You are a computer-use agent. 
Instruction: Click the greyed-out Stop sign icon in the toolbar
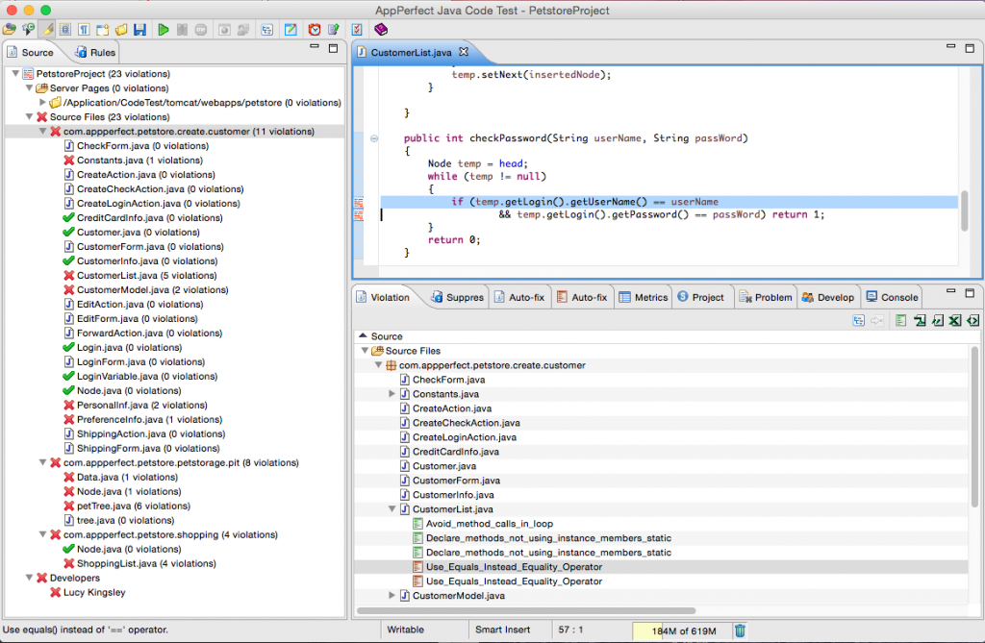click(201, 30)
